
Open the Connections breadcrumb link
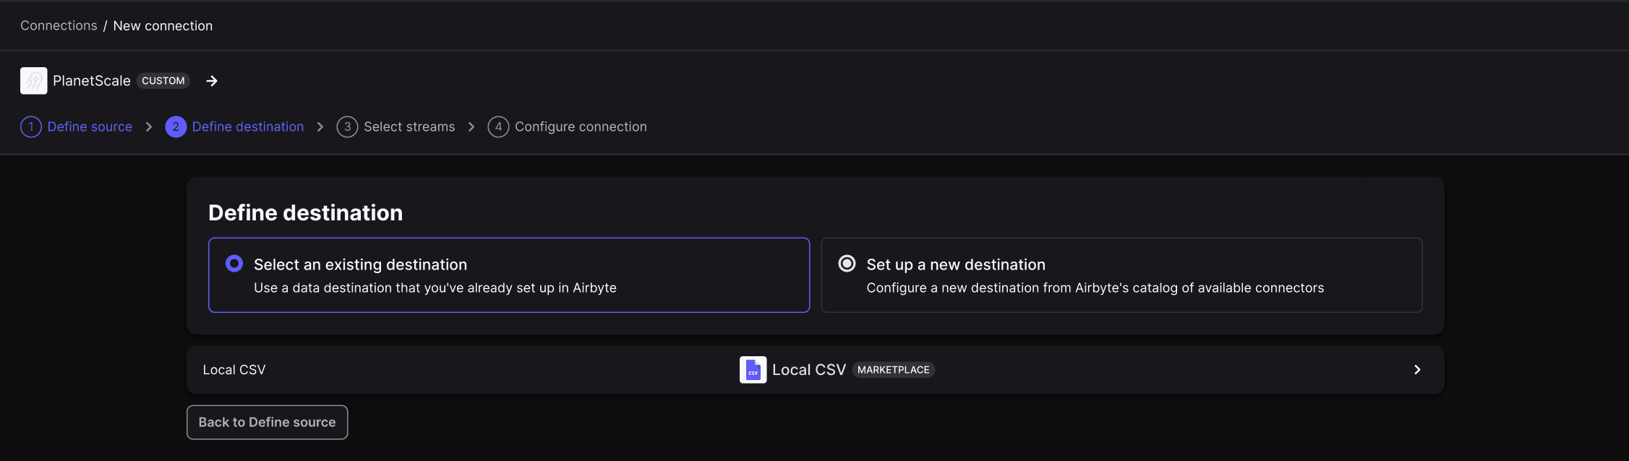59,25
